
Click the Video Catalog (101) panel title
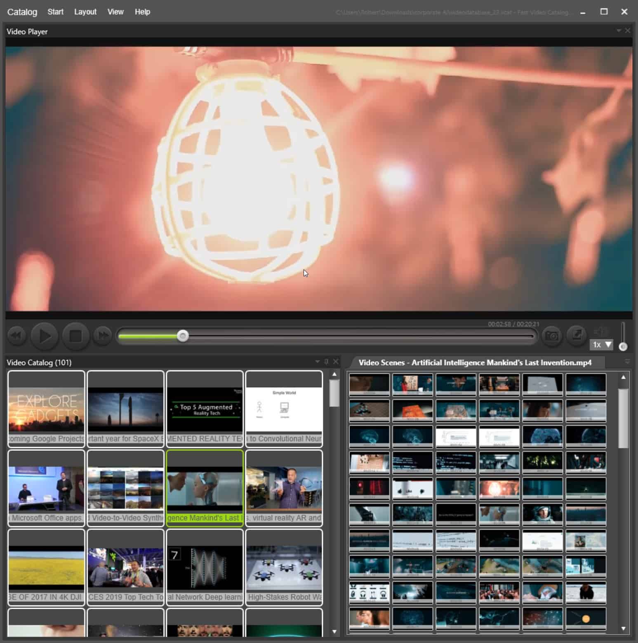39,363
